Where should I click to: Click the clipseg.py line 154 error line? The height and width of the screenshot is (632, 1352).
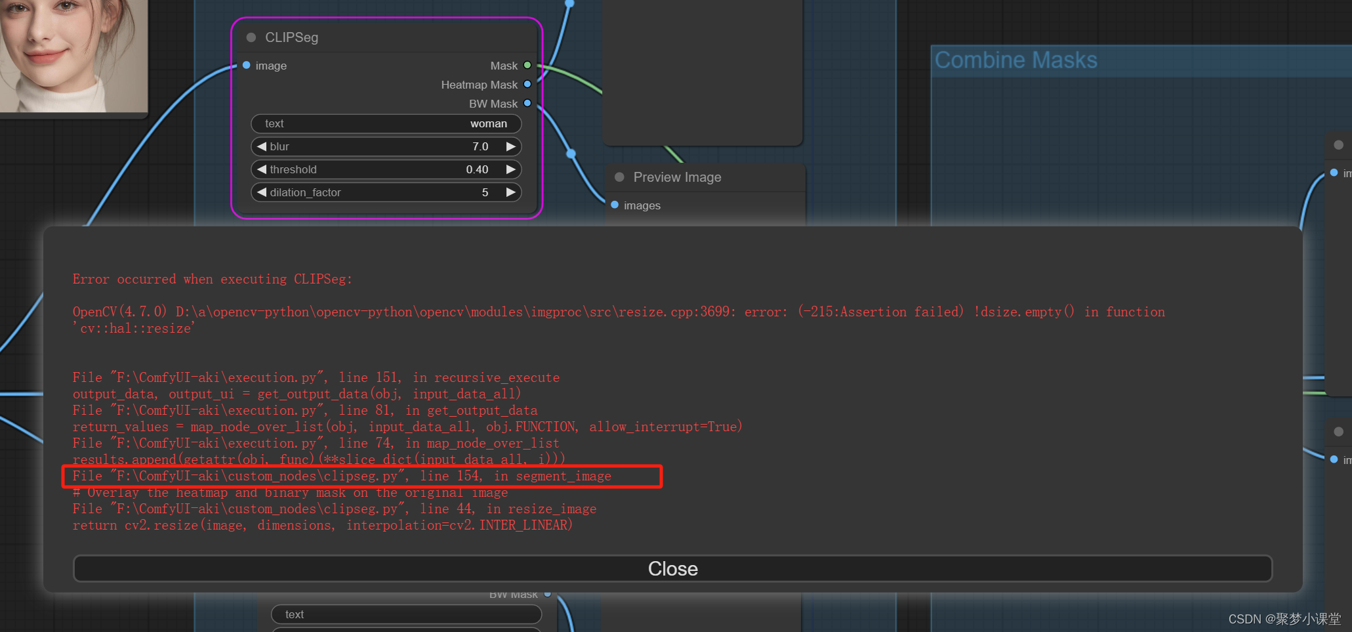tap(342, 476)
